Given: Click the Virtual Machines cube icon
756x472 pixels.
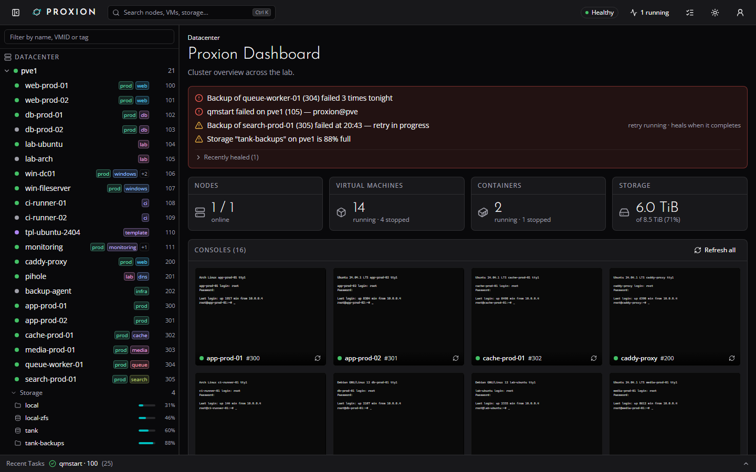Looking at the screenshot, I should click(341, 212).
